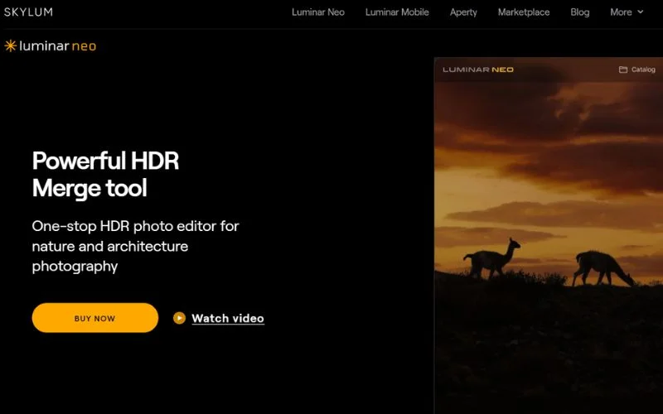Click the Catalog folder icon in app preview
The image size is (663, 414).
tap(623, 70)
